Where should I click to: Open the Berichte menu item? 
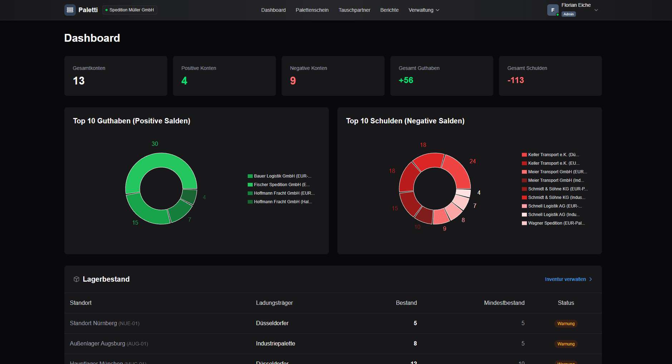[389, 10]
